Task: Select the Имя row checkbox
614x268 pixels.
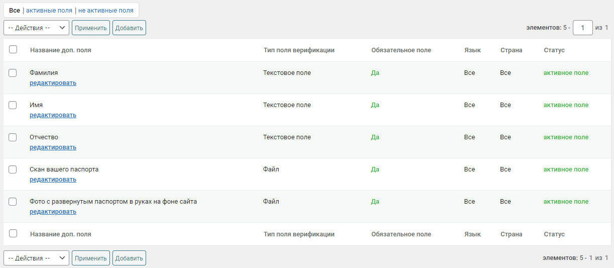Action: pyautogui.click(x=13, y=105)
